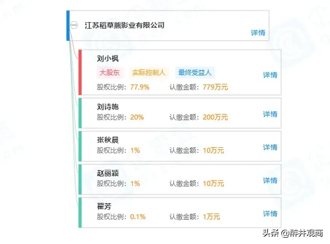The image size is (330, 244).
Task: Click the 200万元 subscribed amount
Action: [x=215, y=117]
